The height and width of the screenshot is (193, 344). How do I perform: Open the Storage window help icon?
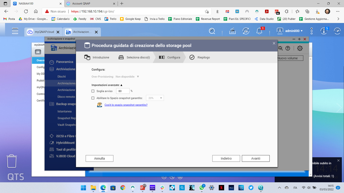(x=288, y=48)
